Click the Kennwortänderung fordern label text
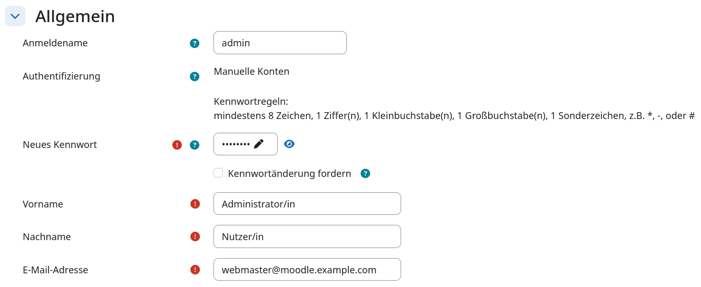Screen dimensions: 701x287 click(289, 173)
